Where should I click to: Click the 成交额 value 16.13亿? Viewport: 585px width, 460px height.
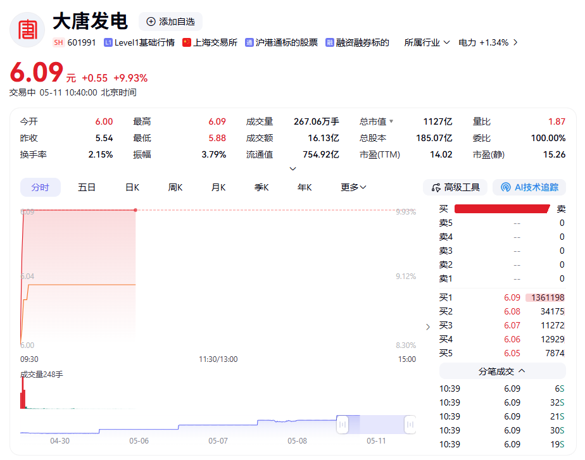tap(323, 138)
